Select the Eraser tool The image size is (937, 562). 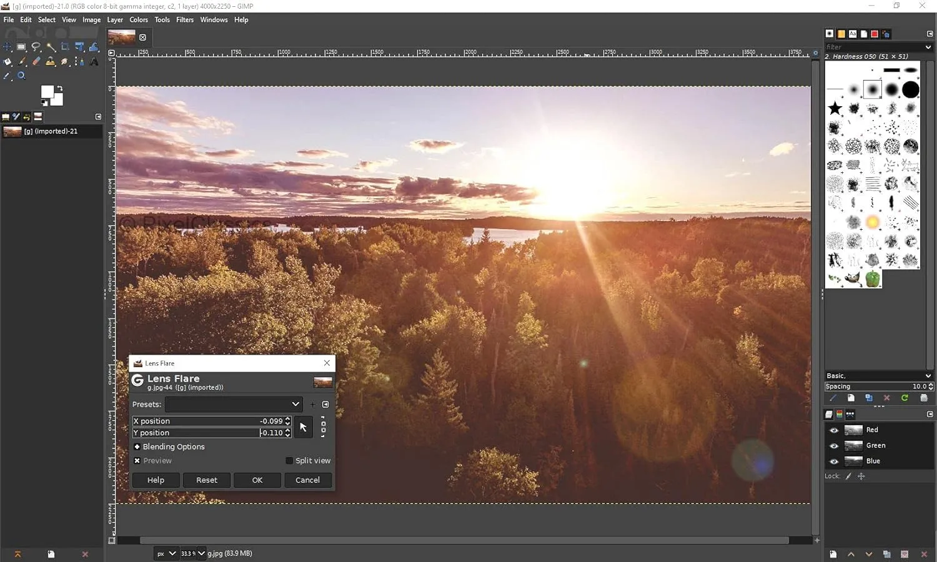click(36, 61)
